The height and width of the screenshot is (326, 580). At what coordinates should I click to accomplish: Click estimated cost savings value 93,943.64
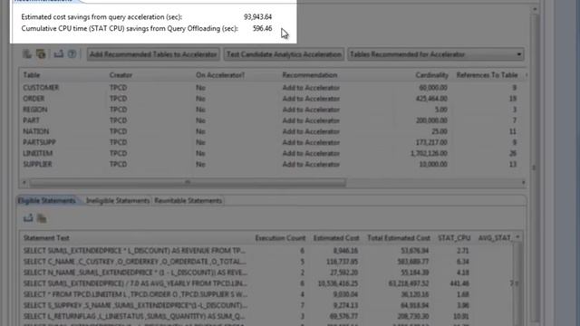(x=257, y=17)
